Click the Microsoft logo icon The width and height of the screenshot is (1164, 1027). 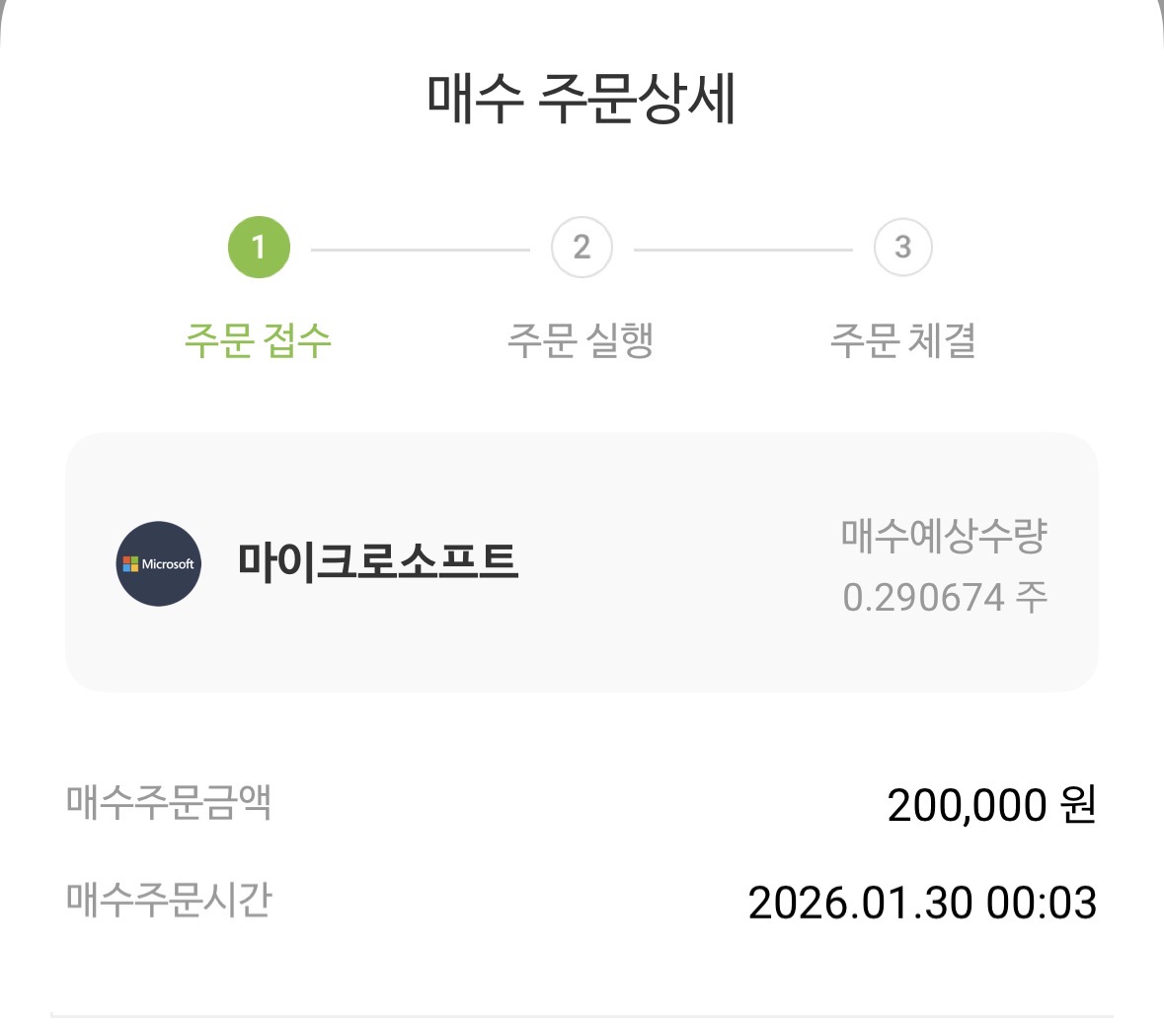point(158,563)
